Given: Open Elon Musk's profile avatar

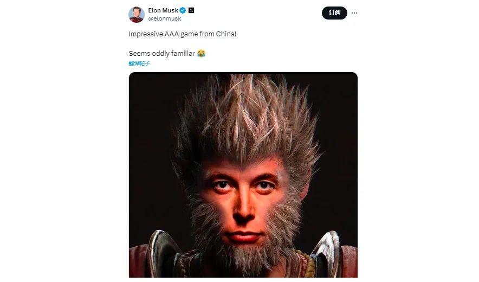Looking at the screenshot, I should pyautogui.click(x=136, y=15).
